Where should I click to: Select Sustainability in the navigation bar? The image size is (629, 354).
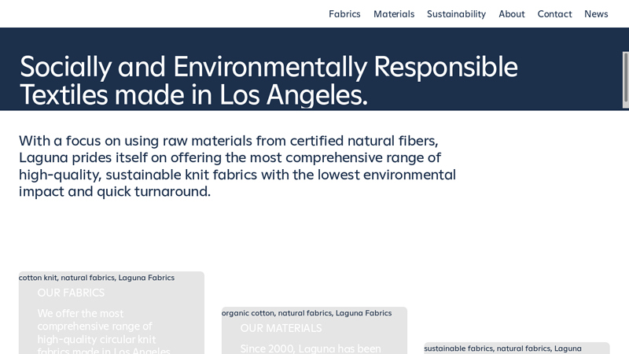456,14
